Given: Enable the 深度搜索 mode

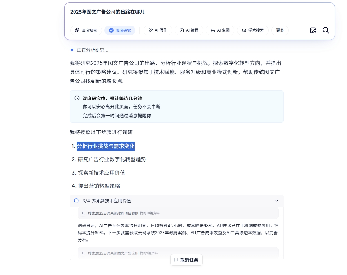Looking at the screenshot, I should point(86,30).
